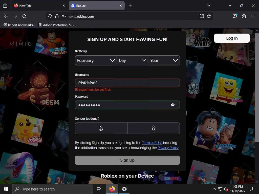The image size is (259, 194).
Task: Open Task View on the taskbar
Action: click(99, 189)
